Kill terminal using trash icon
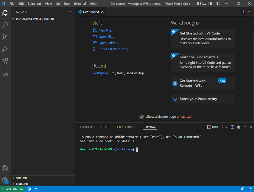254x192 pixels. tap(238, 127)
